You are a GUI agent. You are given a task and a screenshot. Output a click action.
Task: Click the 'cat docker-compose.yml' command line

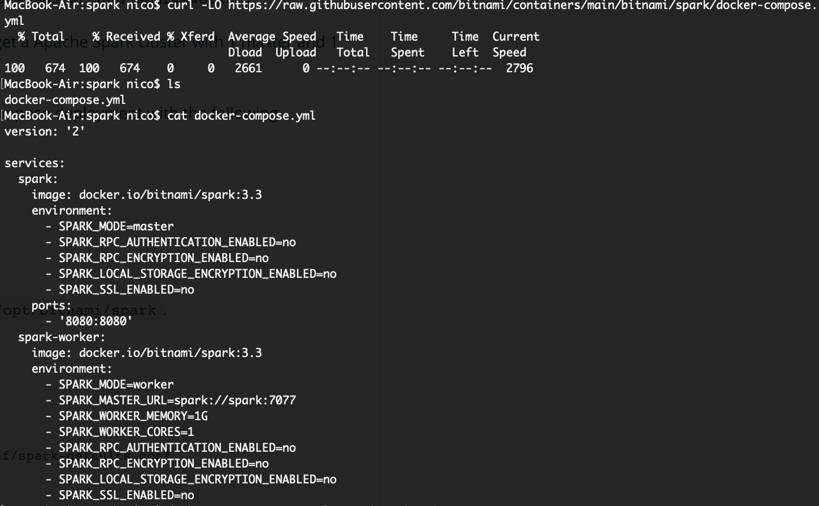point(241,116)
